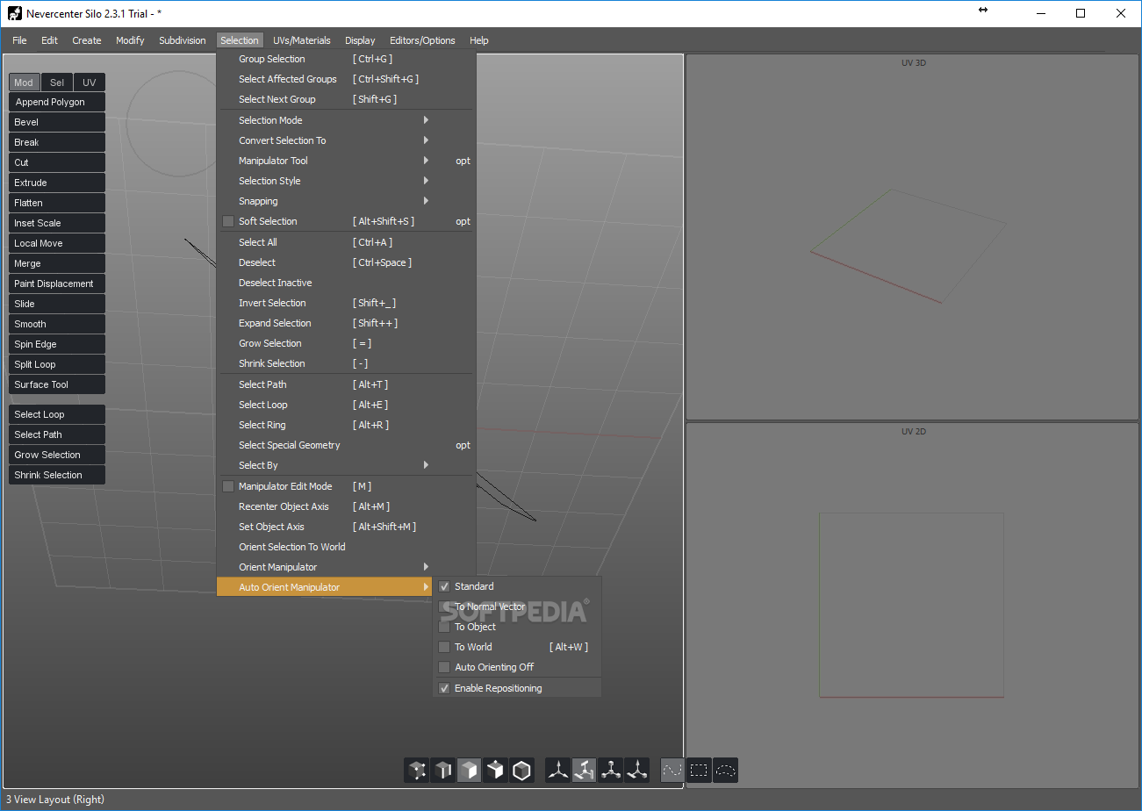Click the Append Polygon button
Screen dimensions: 1142x811
point(57,102)
